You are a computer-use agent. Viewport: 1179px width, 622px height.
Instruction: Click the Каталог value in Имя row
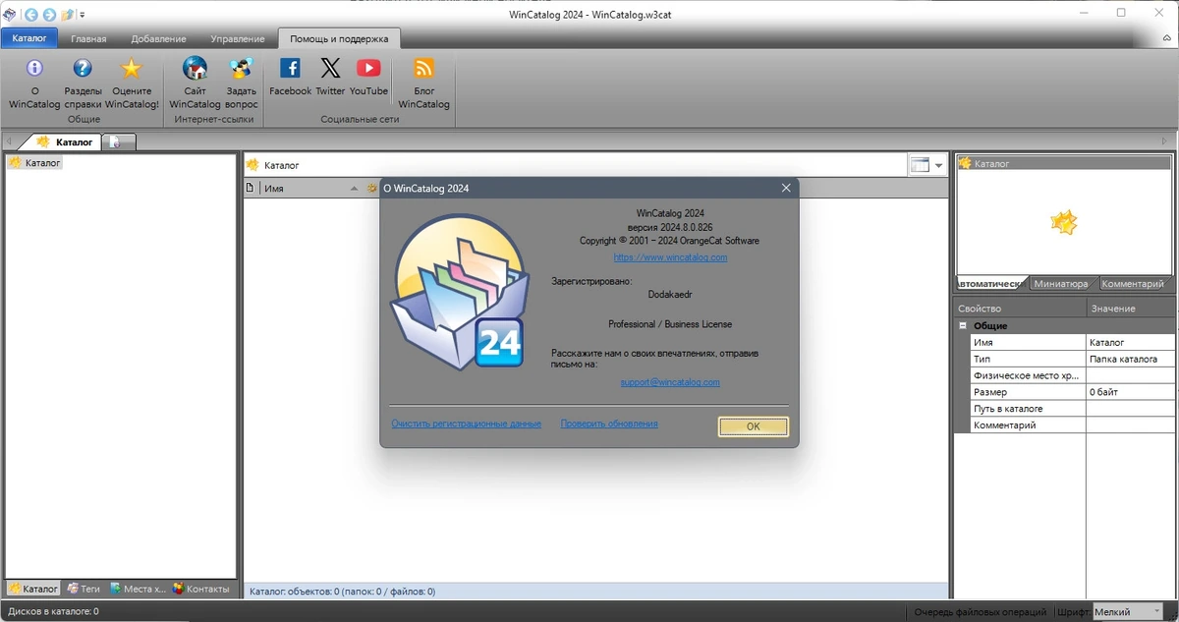1132,342
